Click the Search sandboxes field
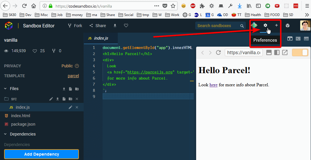This screenshot has width=311, height=160. click(x=218, y=26)
